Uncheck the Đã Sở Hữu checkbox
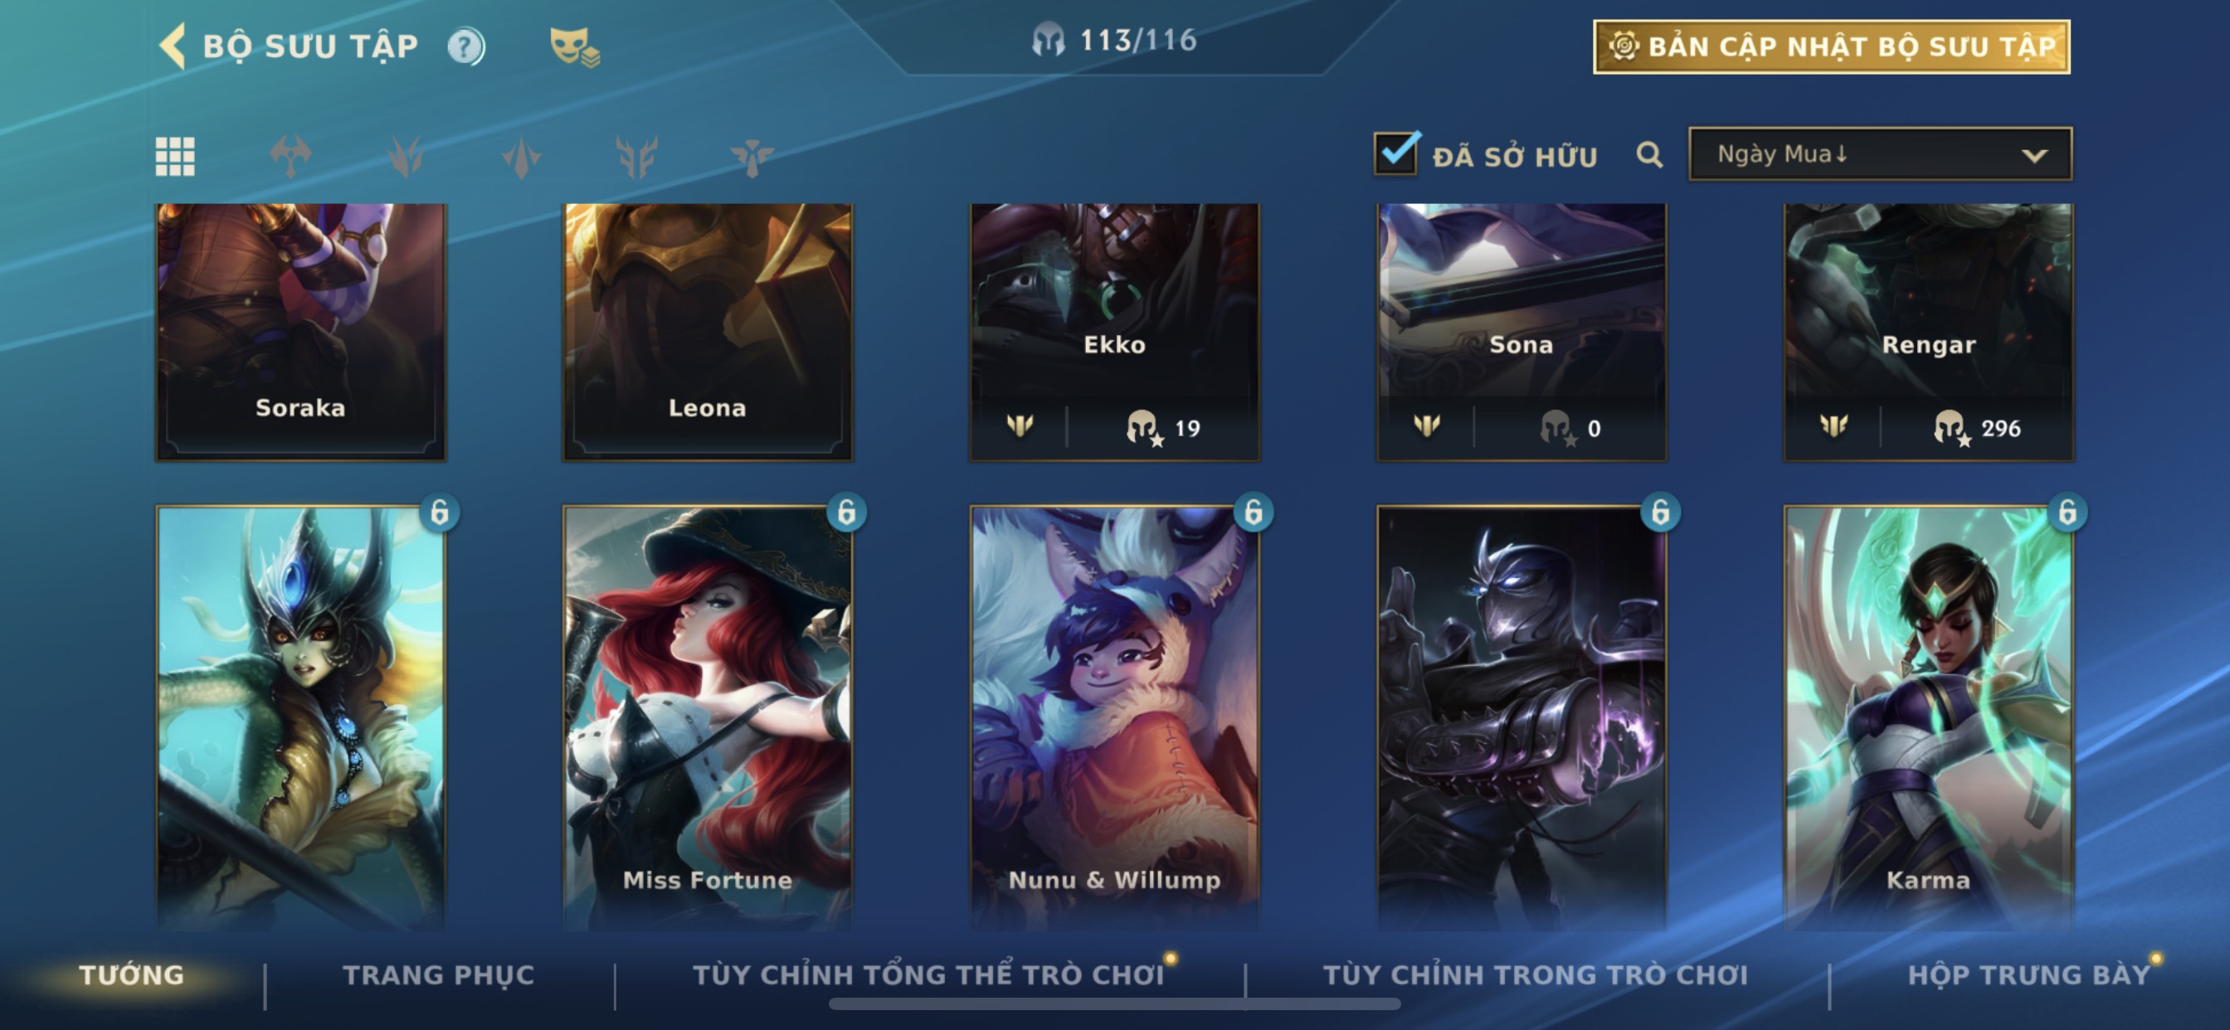The image size is (2230, 1030). click(x=1396, y=154)
